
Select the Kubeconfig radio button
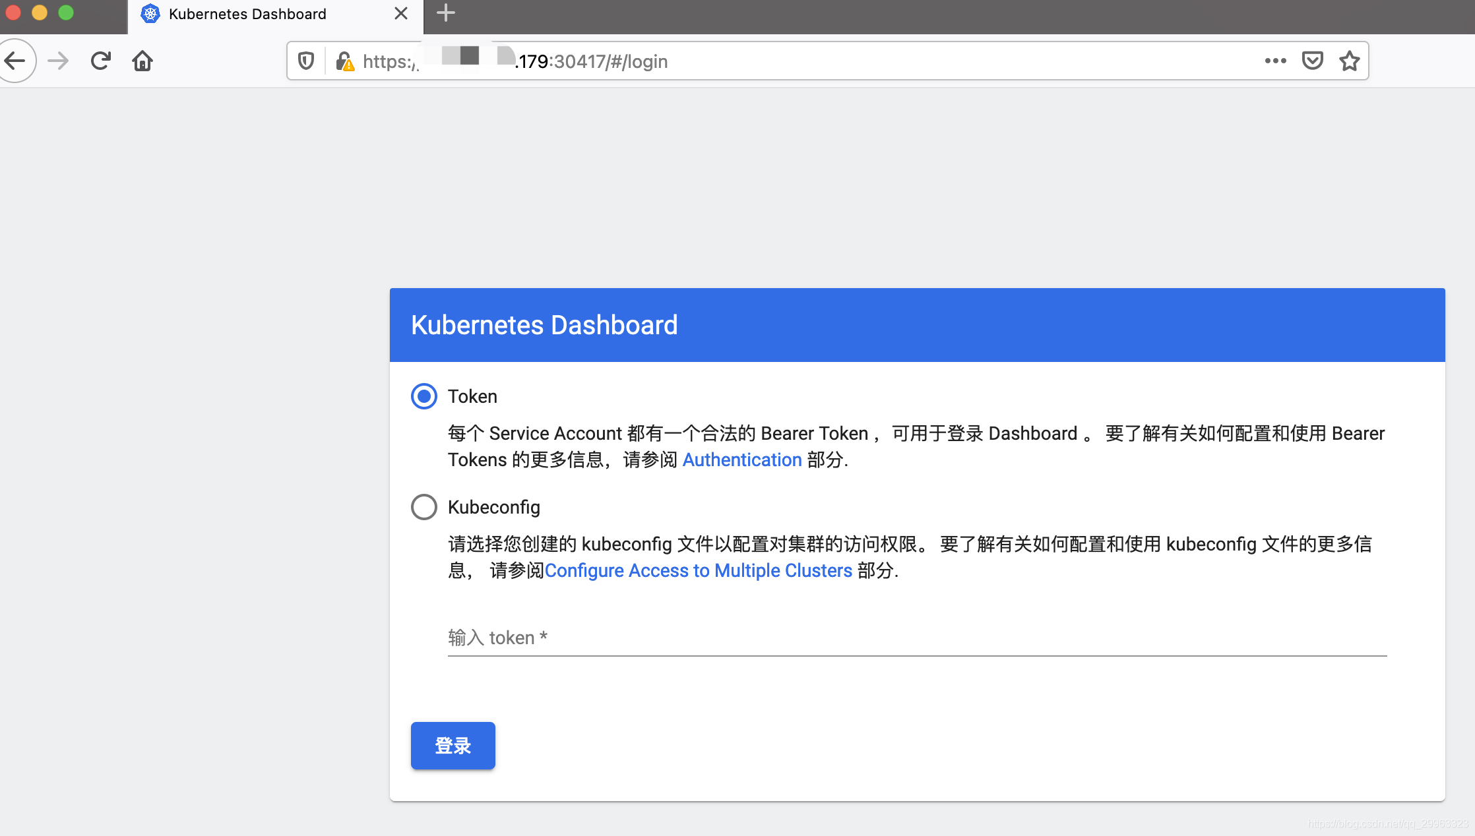424,507
